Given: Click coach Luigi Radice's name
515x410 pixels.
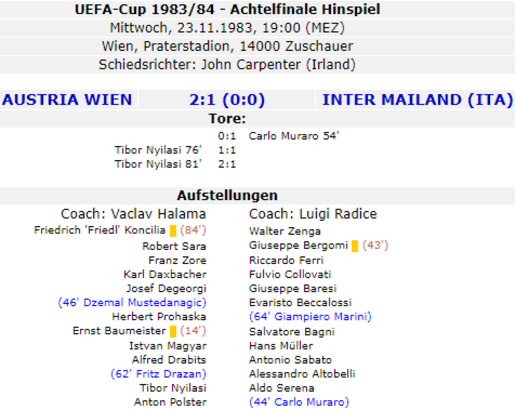Looking at the screenshot, I should [x=313, y=214].
